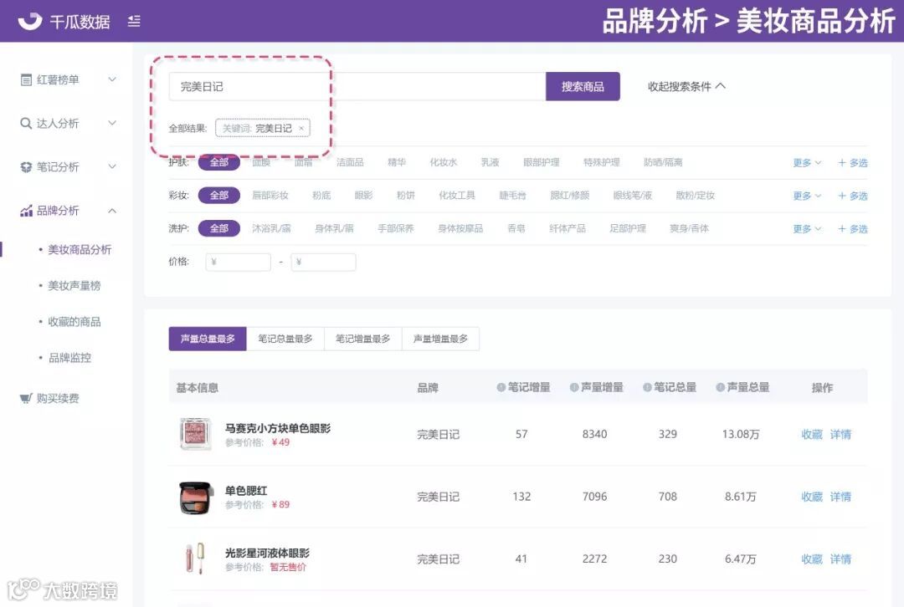904x607 pixels.
Task: Click the info icon beside 笔记增量
Action: (501, 388)
